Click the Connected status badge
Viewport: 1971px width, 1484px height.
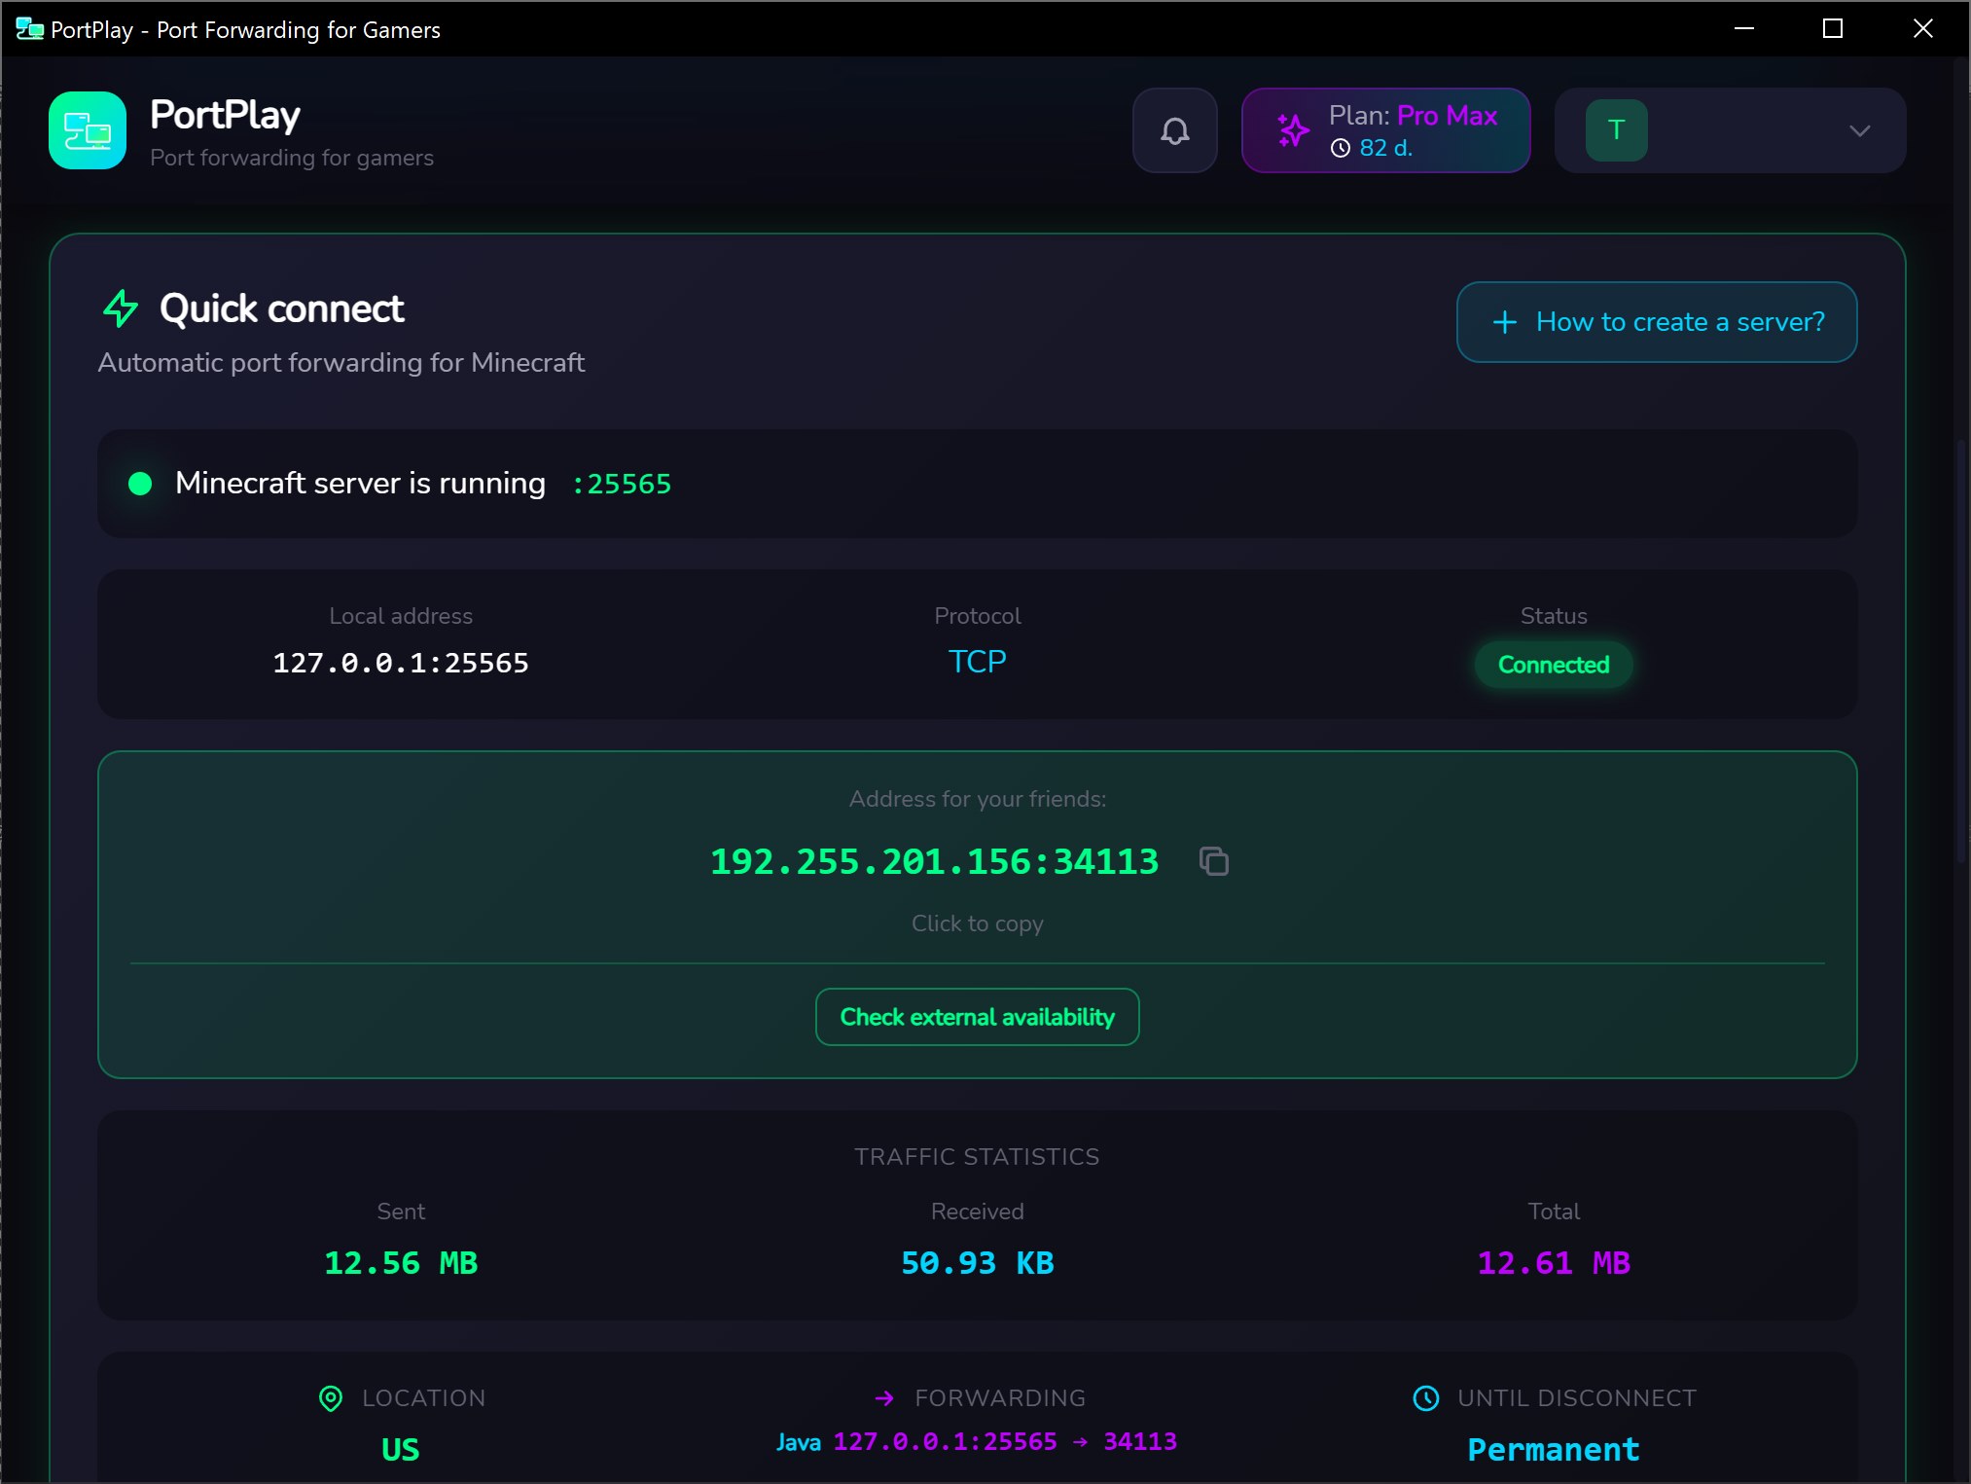pyautogui.click(x=1553, y=665)
